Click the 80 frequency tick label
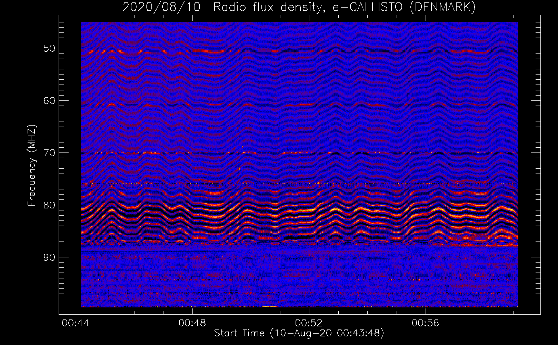 point(49,205)
